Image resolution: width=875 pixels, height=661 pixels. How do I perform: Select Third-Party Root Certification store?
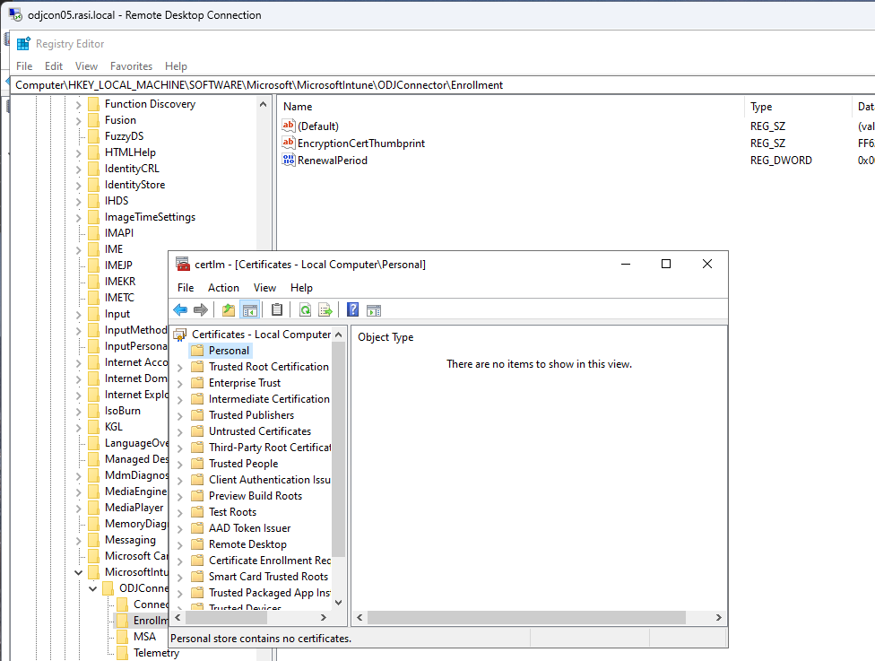pyautogui.click(x=270, y=448)
